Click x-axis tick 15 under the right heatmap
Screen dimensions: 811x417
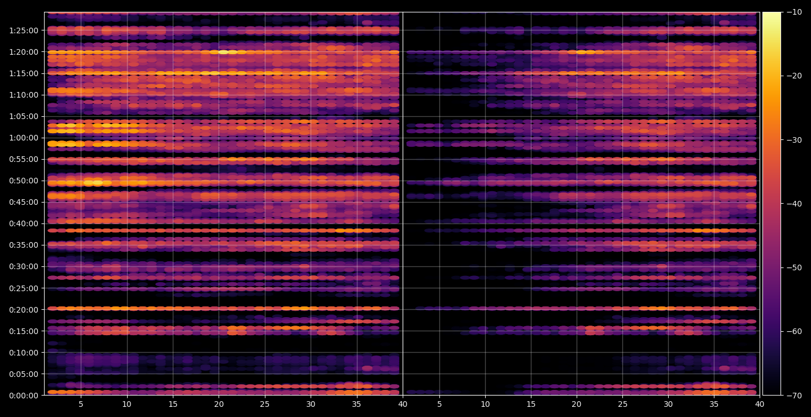531,404
